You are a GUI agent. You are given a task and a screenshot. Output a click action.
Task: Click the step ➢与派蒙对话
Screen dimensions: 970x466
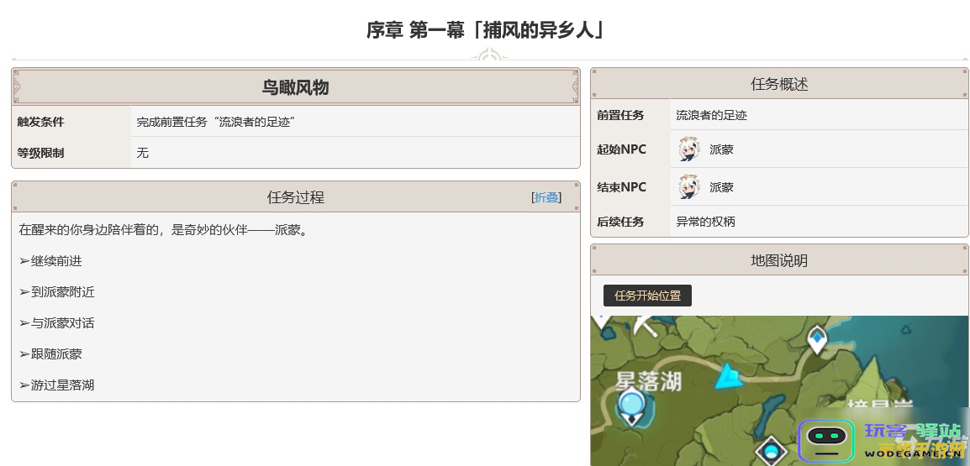57,322
